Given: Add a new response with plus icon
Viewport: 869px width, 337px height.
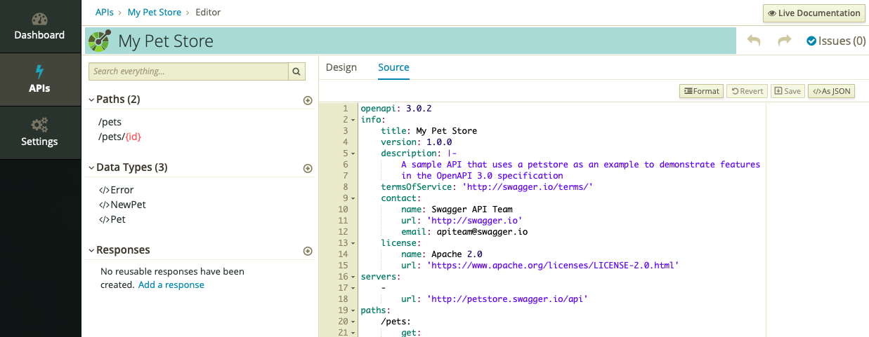Looking at the screenshot, I should [307, 251].
